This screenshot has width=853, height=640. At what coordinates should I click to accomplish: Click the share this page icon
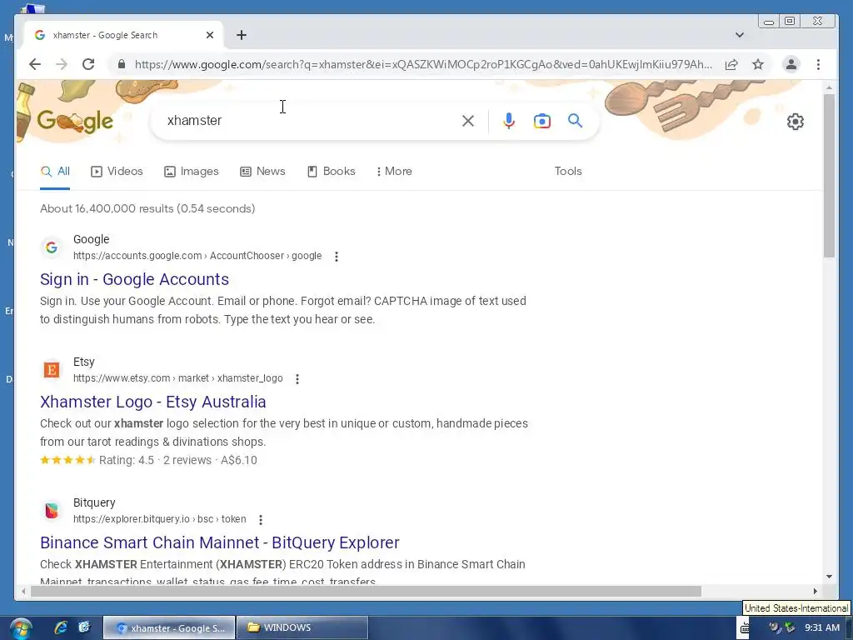click(731, 64)
